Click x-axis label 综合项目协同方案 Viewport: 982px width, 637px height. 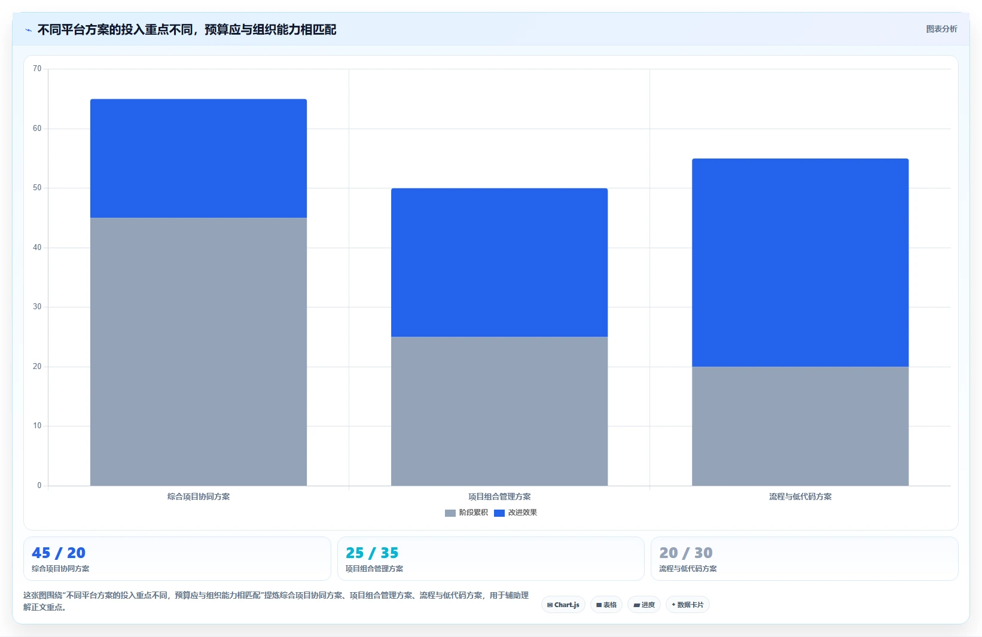(199, 496)
